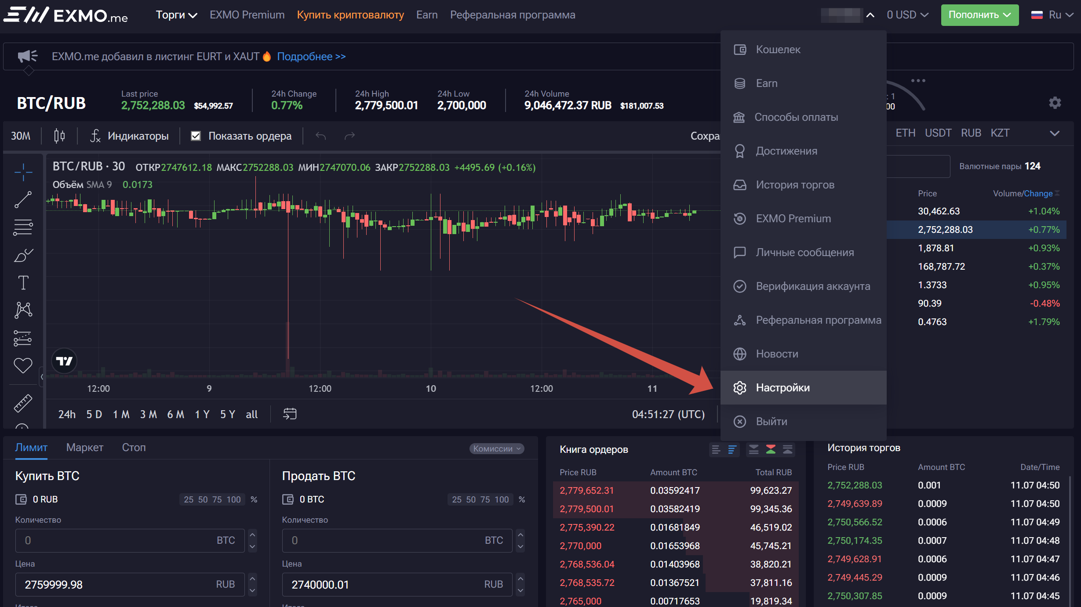
Task: Switch order book to depth bar view
Action: [x=732, y=449]
